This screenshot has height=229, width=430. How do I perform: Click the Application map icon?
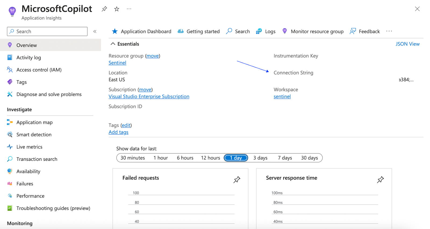tap(10, 122)
